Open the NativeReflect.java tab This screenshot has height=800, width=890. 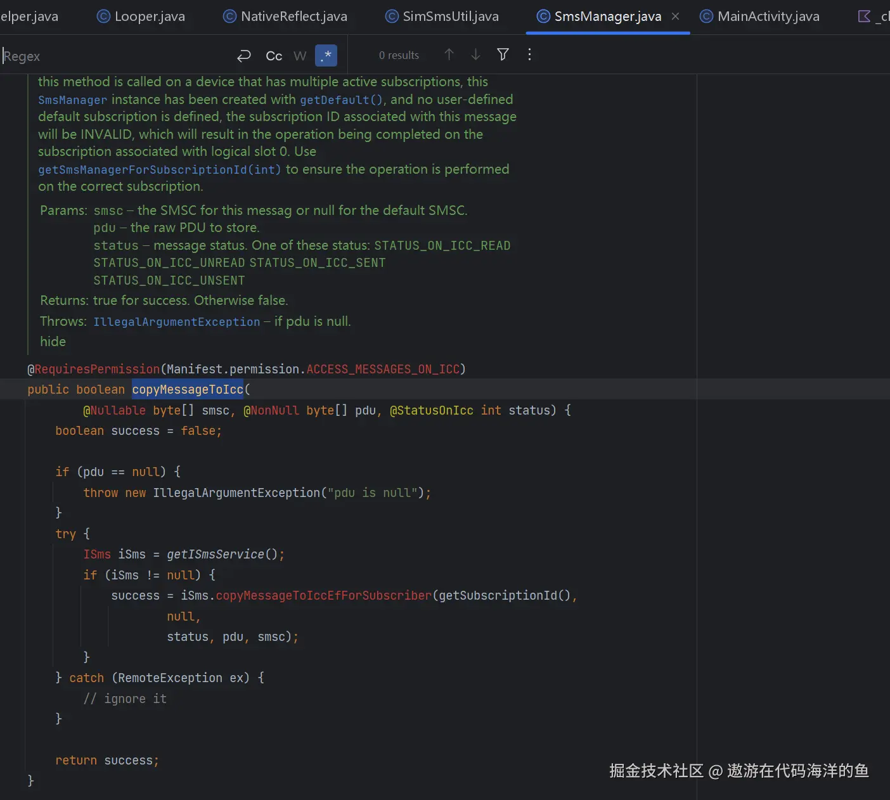[x=293, y=16]
